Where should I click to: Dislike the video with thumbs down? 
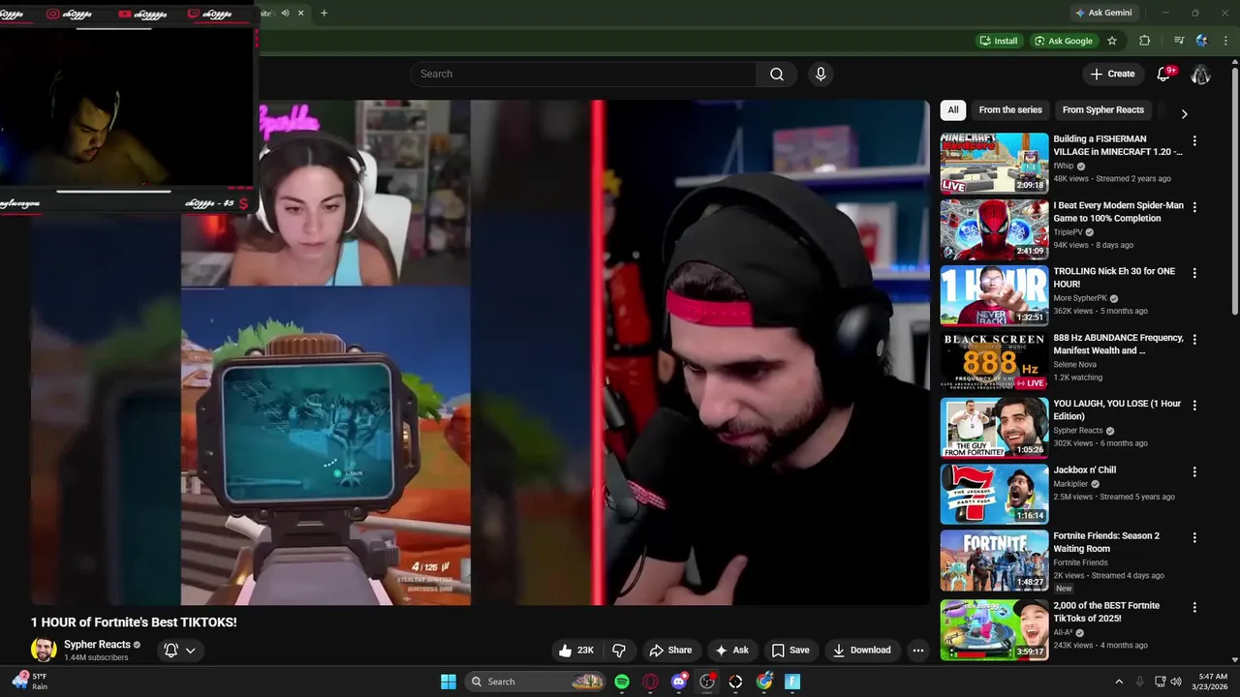[618, 650]
